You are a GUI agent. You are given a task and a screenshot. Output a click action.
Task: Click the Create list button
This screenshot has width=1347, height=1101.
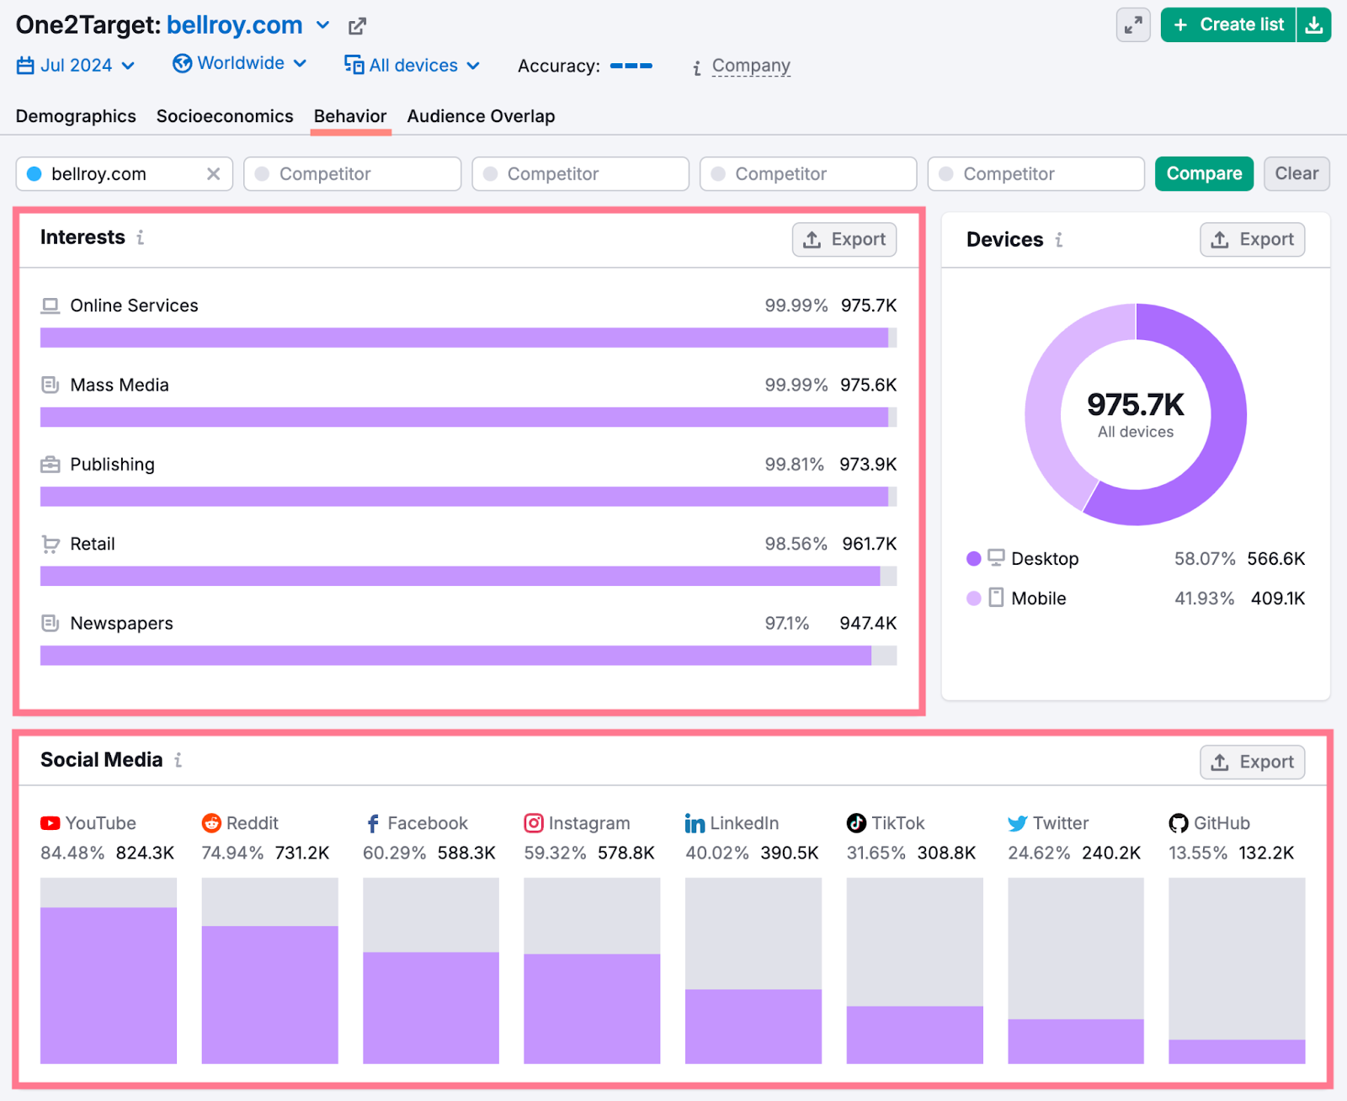pyautogui.click(x=1228, y=25)
